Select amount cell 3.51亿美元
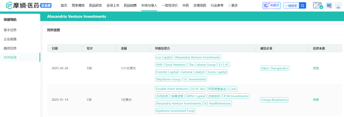344x117 pixels. coord(128,68)
